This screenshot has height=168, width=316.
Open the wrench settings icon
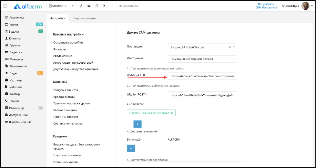pyautogui.click(x=81, y=6)
